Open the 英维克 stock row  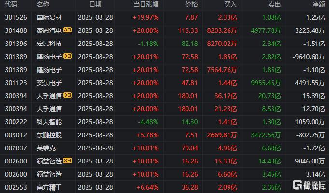[164, 148]
